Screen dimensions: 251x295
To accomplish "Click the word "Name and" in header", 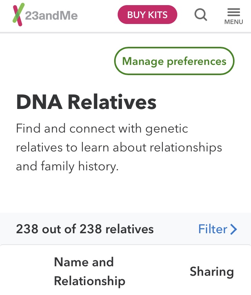I will click(x=84, y=262).
